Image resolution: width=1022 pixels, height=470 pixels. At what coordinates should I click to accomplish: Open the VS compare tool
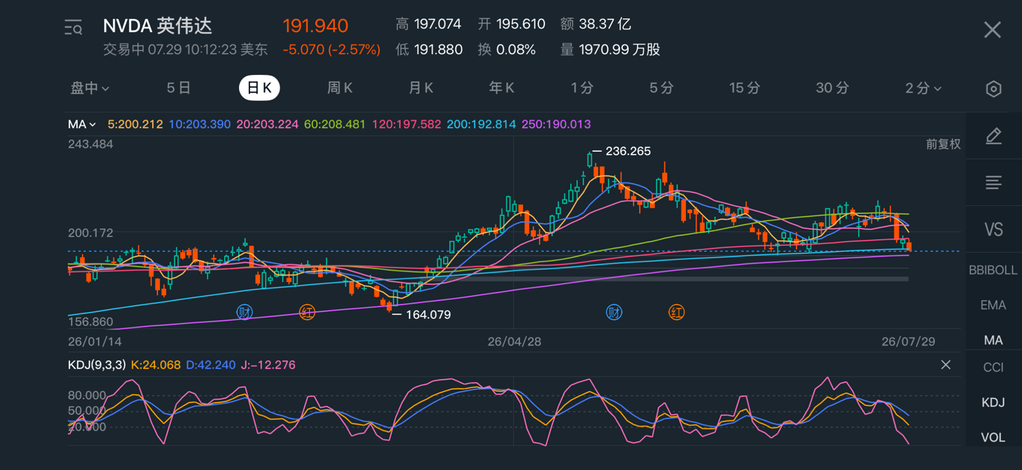[993, 229]
